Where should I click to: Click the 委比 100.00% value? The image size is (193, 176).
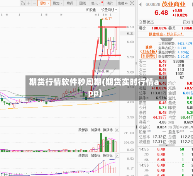(x=159, y=28)
